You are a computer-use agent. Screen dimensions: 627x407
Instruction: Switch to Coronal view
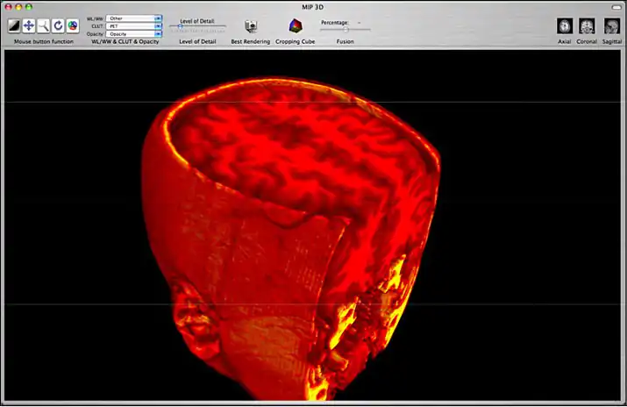[587, 26]
